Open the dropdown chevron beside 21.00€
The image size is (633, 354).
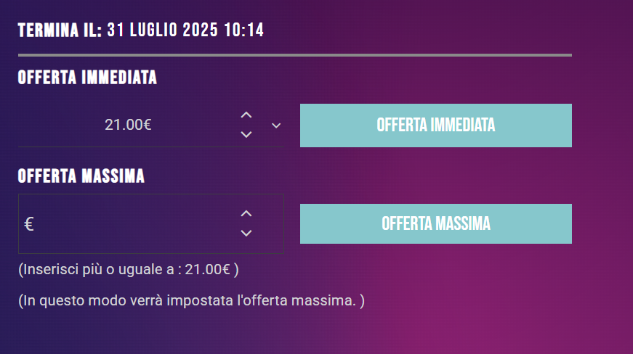tap(276, 125)
